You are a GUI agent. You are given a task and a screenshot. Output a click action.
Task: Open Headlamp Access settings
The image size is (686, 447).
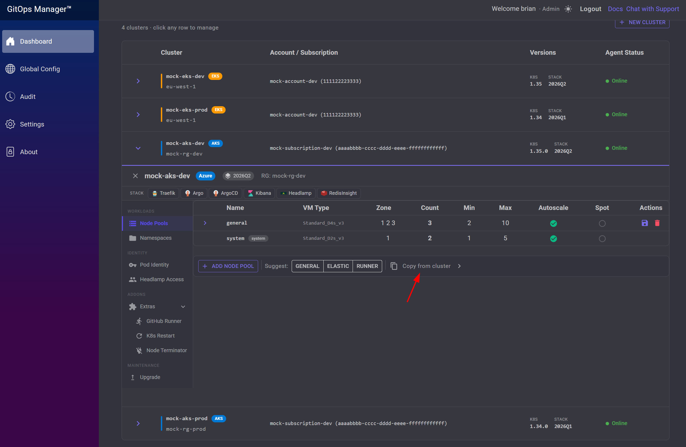point(157,280)
